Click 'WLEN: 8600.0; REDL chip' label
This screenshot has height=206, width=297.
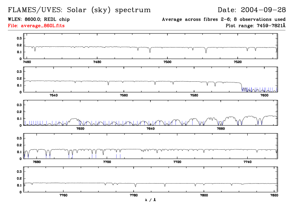coord(39,19)
